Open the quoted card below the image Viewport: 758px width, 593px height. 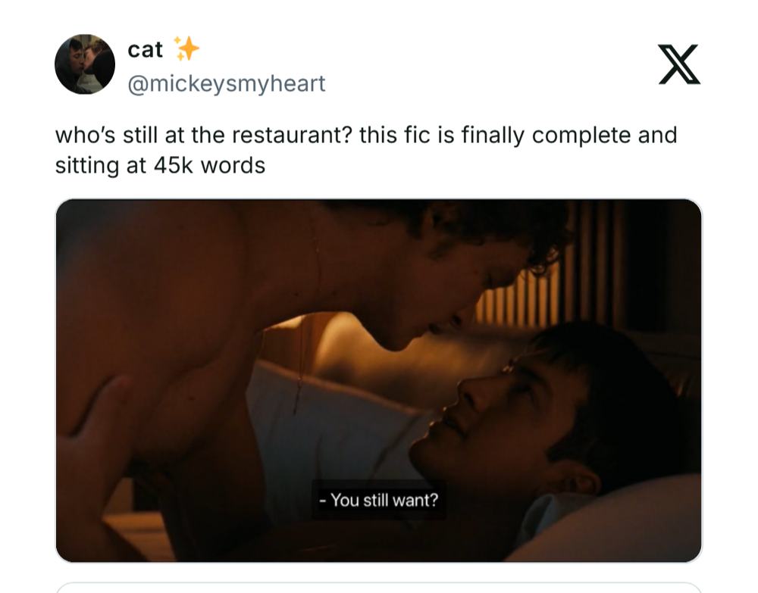coord(378,588)
